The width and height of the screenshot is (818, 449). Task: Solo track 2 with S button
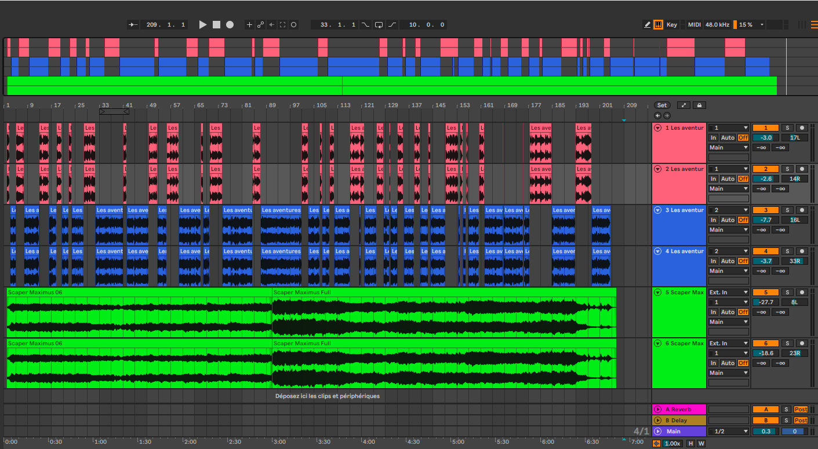click(787, 169)
